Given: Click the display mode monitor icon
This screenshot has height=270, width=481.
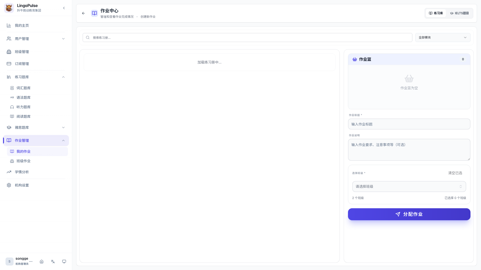Looking at the screenshot, I should point(64,261).
